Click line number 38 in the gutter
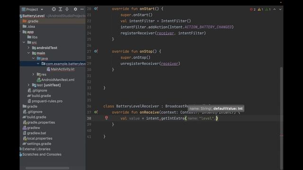This screenshot has height=170, width=303. tap(89, 118)
